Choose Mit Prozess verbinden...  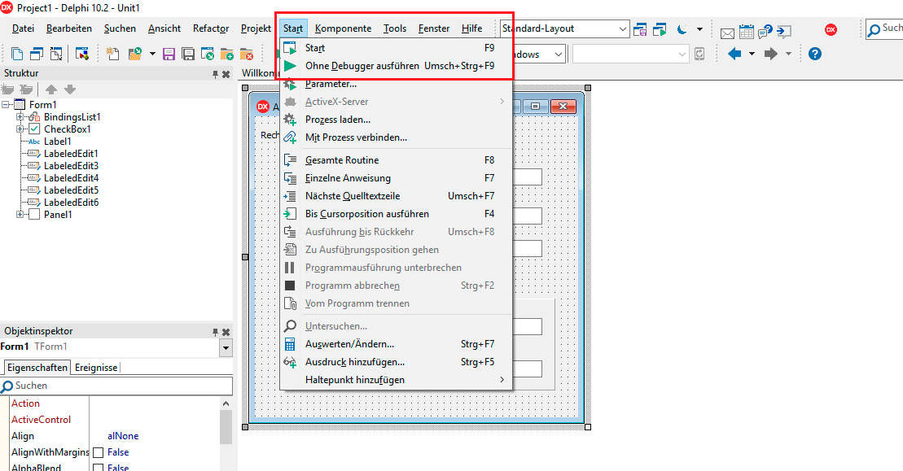pos(397,137)
